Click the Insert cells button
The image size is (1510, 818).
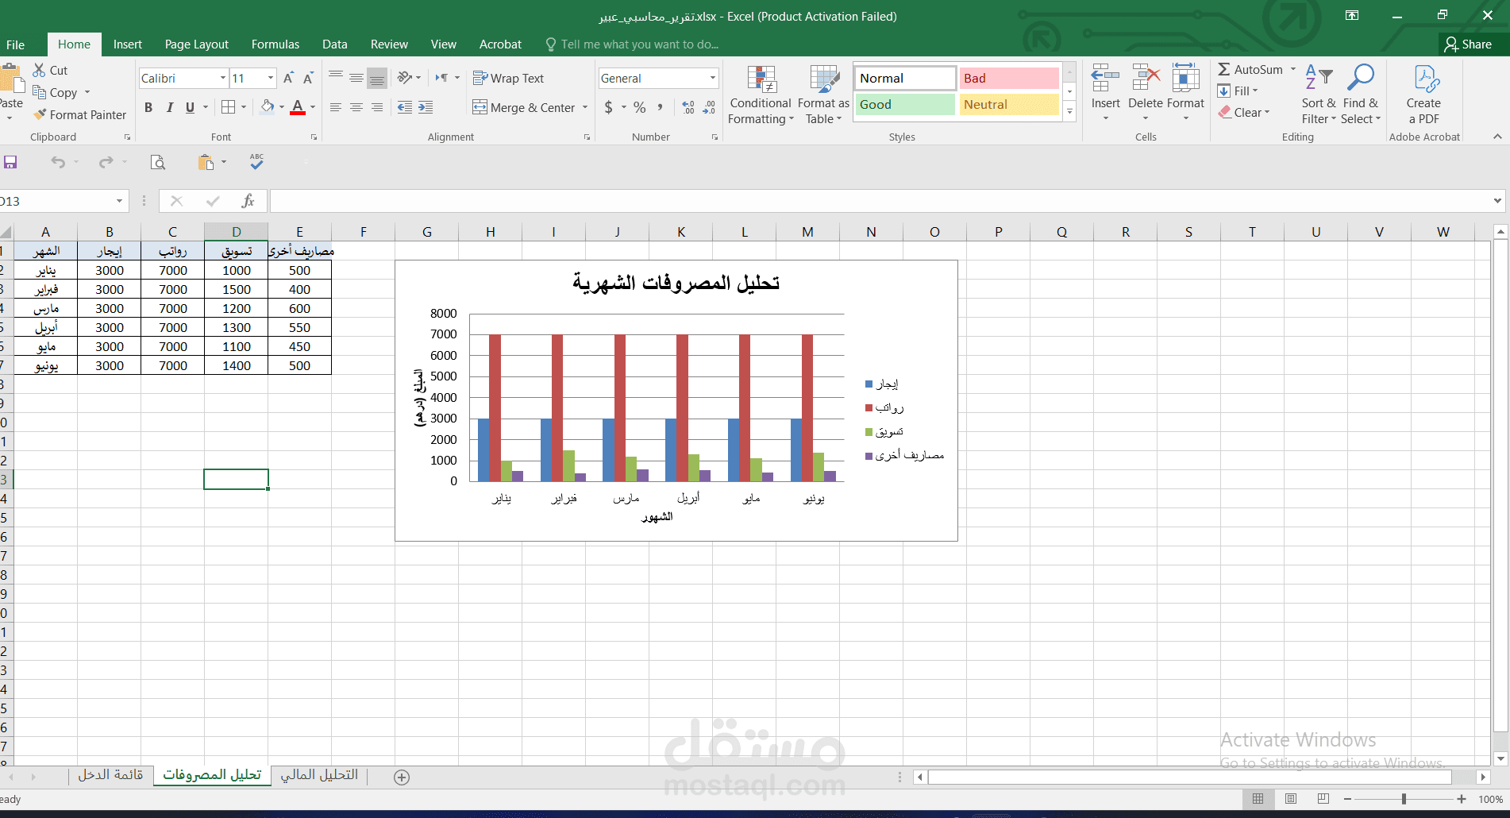pyautogui.click(x=1106, y=94)
